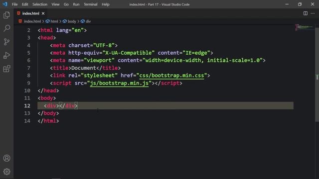
Task: Click the closing html tag
Action: pos(48,121)
